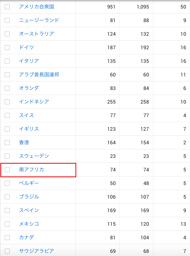Viewport: 190px width, 256px height.
Task: Click the ドイツ link
Action: point(26,47)
